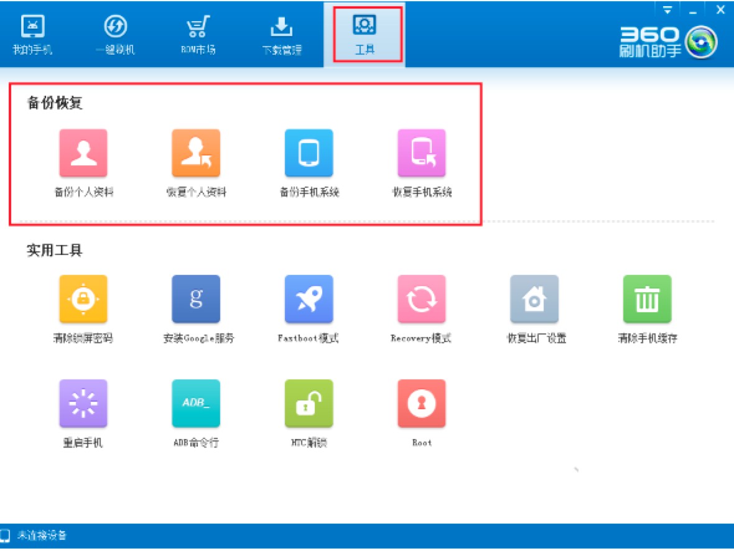Open the ADB命令行 command line tool
The width and height of the screenshot is (734, 551).
(196, 404)
